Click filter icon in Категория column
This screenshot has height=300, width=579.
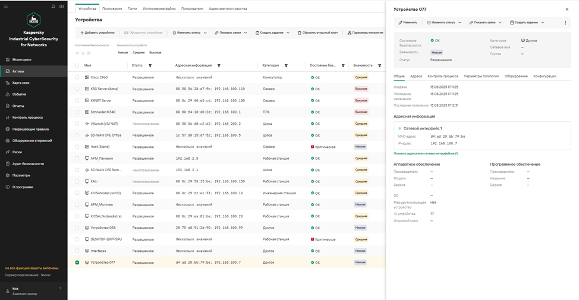[286, 66]
